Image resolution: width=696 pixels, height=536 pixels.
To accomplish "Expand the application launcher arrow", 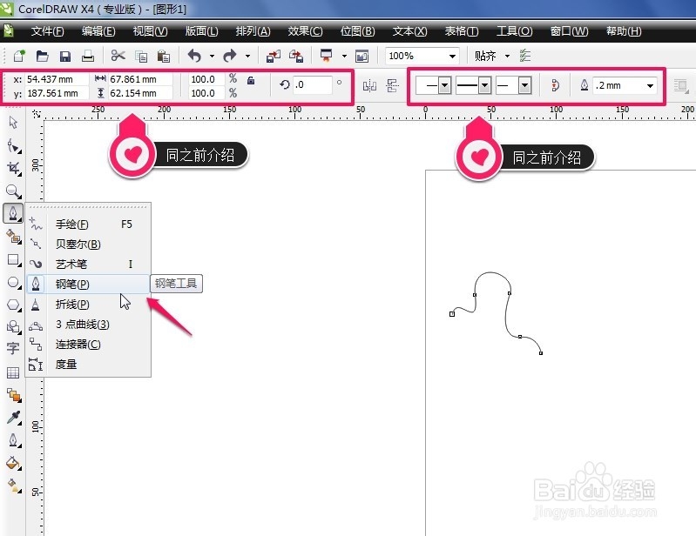I will pos(344,57).
